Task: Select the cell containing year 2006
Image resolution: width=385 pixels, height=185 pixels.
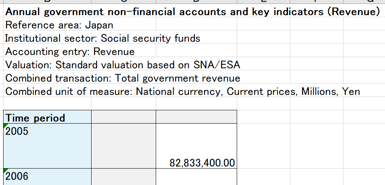Action: (x=47, y=177)
